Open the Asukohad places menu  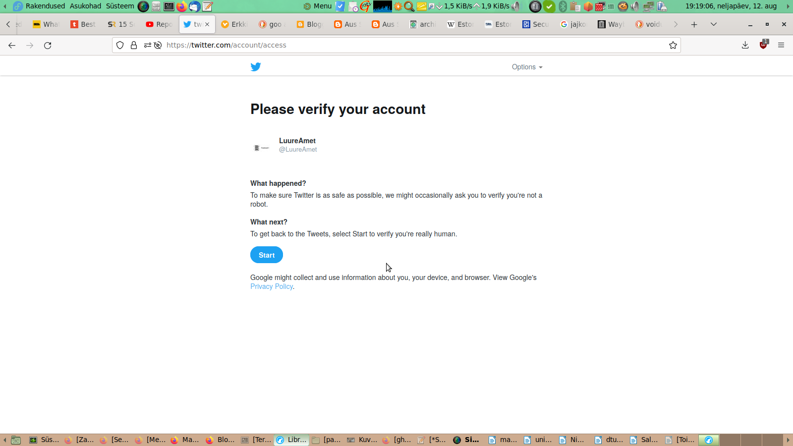tap(85, 6)
